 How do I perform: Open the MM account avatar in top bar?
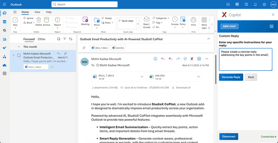273,4
